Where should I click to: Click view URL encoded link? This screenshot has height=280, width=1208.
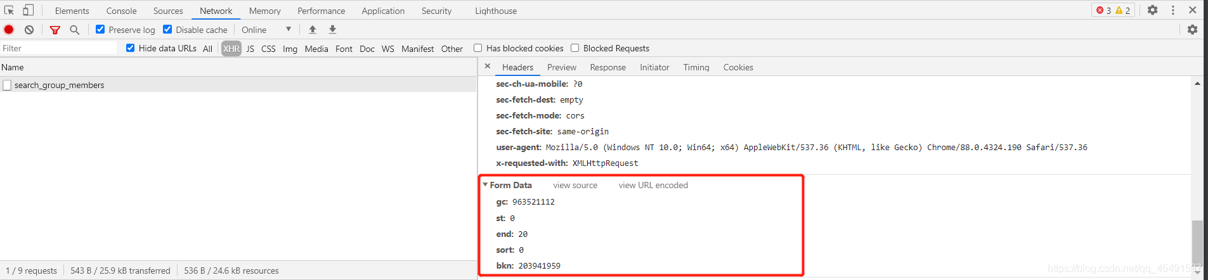point(653,185)
